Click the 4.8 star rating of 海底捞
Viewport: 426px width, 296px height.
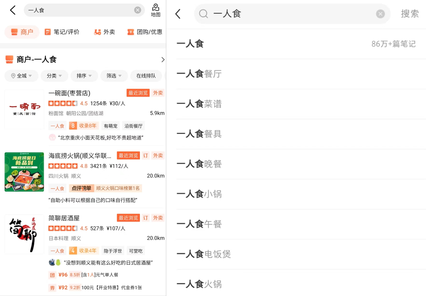68,166
